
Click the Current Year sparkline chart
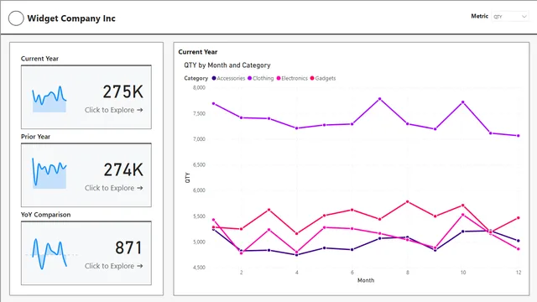click(50, 99)
